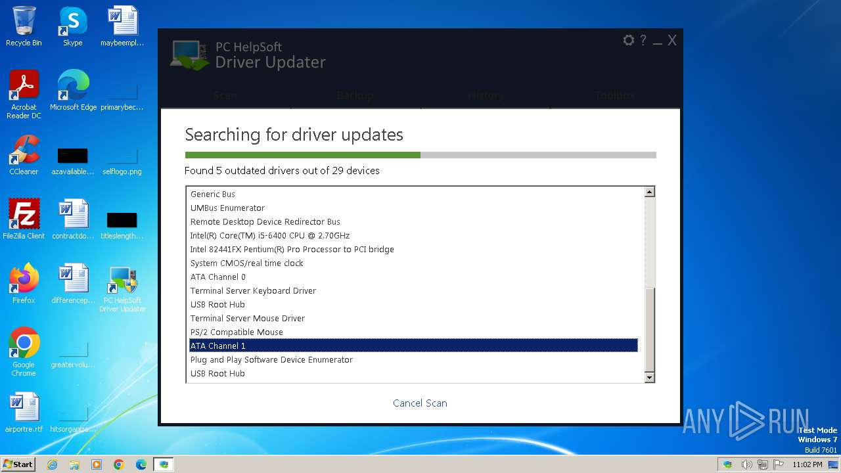Launch Microsoft Edge desktop shortcut
841x473 pixels.
pyautogui.click(x=73, y=91)
